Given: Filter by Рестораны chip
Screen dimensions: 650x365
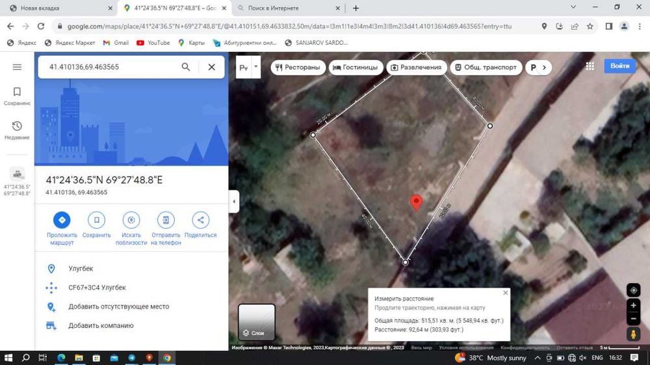Looking at the screenshot, I should click(298, 67).
